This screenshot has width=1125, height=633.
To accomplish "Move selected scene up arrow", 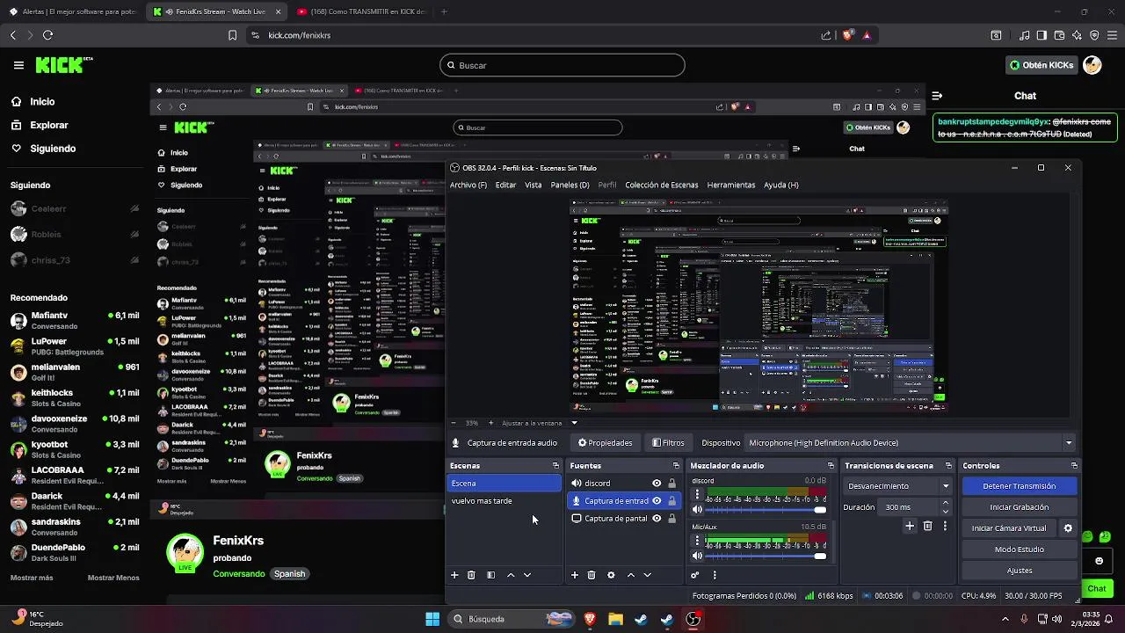I will tap(511, 575).
